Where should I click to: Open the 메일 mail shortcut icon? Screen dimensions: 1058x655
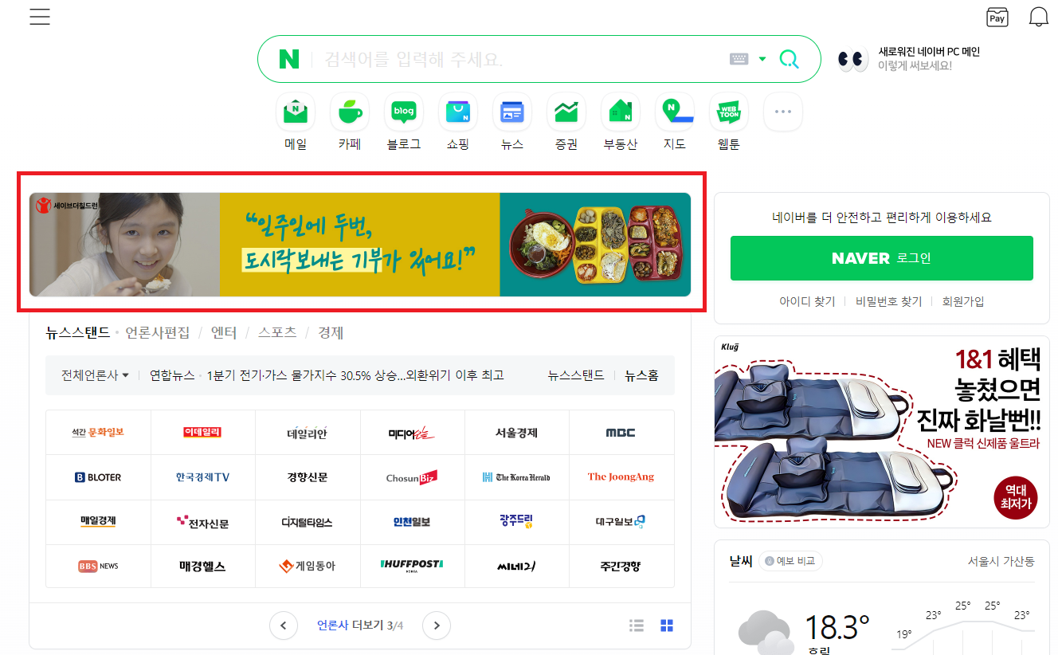pos(296,112)
